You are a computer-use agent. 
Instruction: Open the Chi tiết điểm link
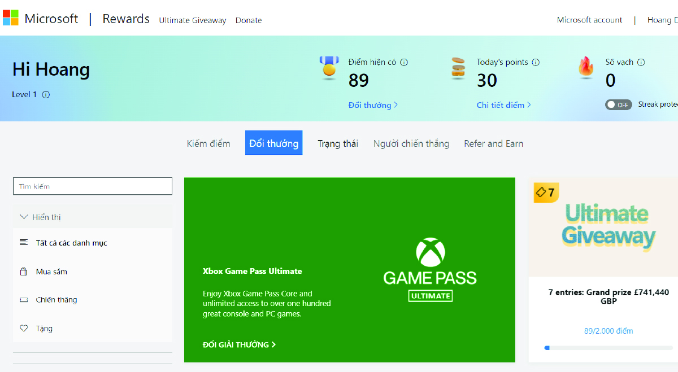tap(503, 105)
